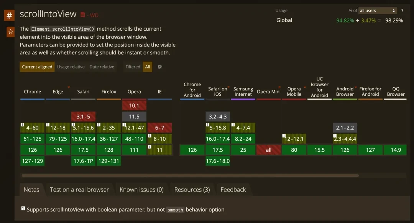This screenshot has width=414, height=223.
Task: Click the Chrome column header
Action: (33, 92)
